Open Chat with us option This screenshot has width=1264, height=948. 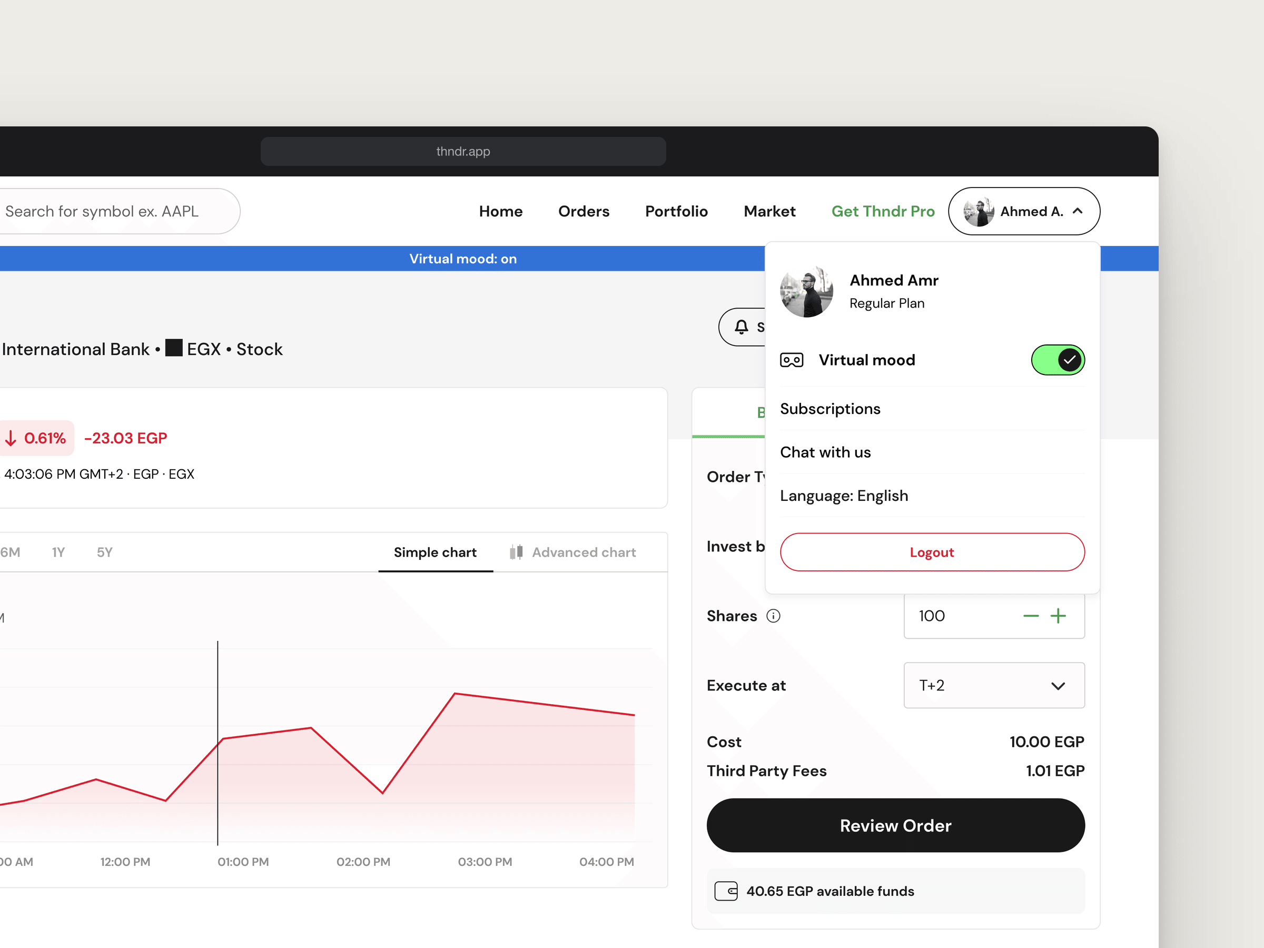pyautogui.click(x=932, y=452)
